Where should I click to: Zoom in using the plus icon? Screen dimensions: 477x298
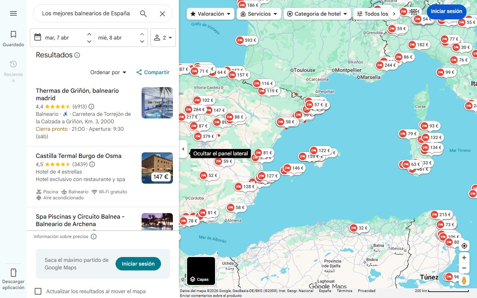[x=464, y=257]
